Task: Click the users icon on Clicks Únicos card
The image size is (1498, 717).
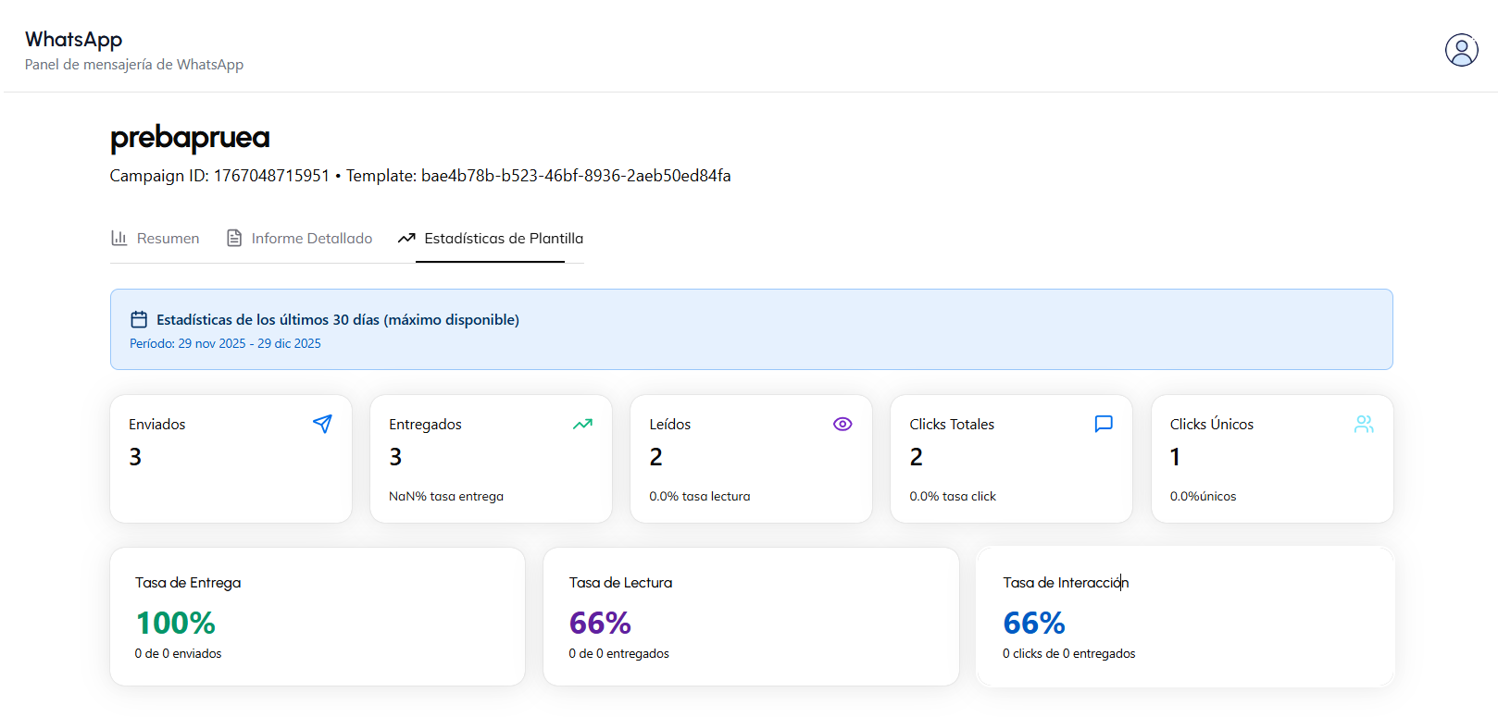Action: [1364, 424]
